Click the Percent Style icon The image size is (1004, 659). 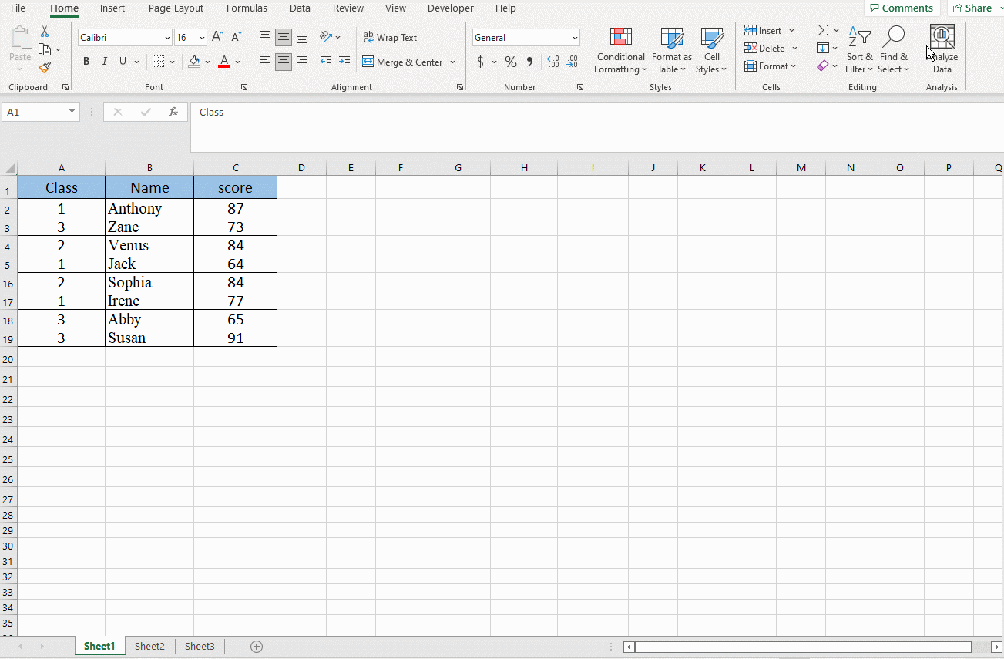point(510,62)
